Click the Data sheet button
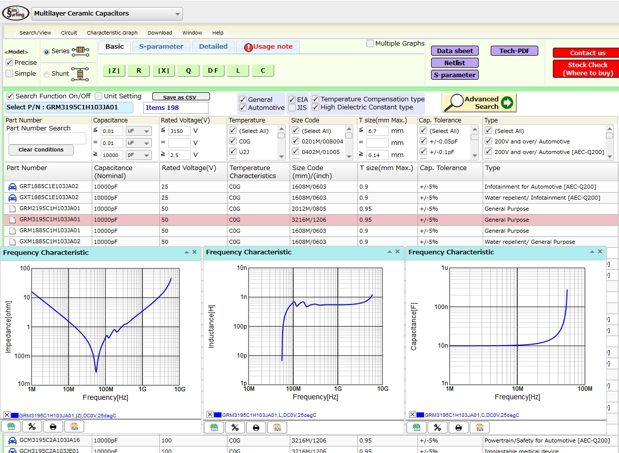This screenshot has width=619, height=453. coord(455,51)
